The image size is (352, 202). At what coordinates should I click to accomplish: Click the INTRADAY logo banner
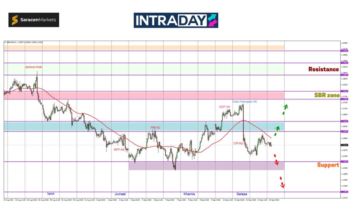(x=176, y=20)
